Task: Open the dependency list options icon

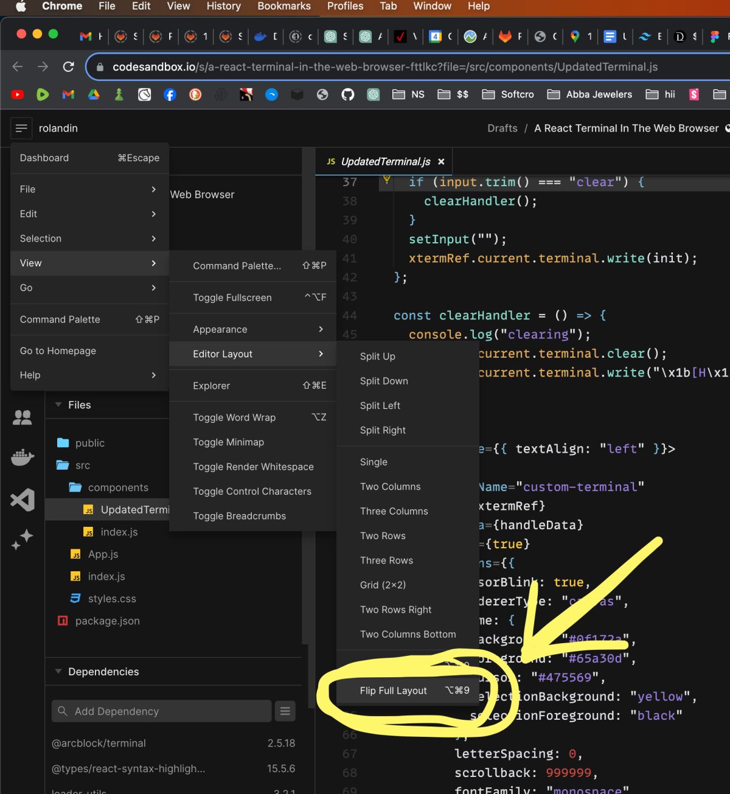Action: click(285, 711)
